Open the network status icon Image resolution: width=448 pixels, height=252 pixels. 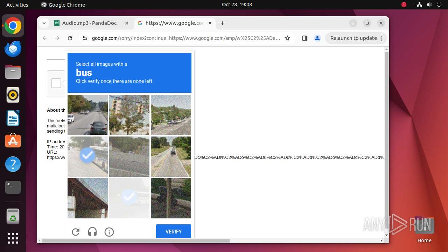click(419, 5)
